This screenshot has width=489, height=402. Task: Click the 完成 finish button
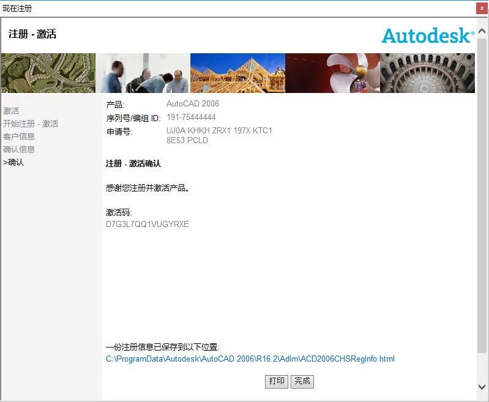[302, 381]
